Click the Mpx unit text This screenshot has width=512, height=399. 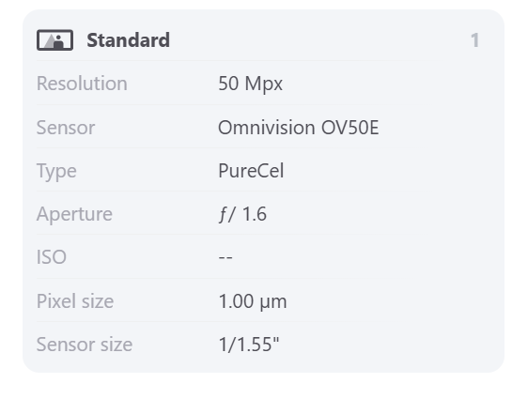[x=264, y=84]
